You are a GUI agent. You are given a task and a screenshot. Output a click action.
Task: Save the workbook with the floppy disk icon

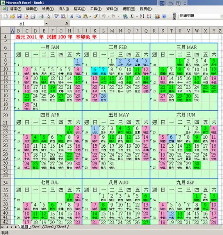click(20, 16)
